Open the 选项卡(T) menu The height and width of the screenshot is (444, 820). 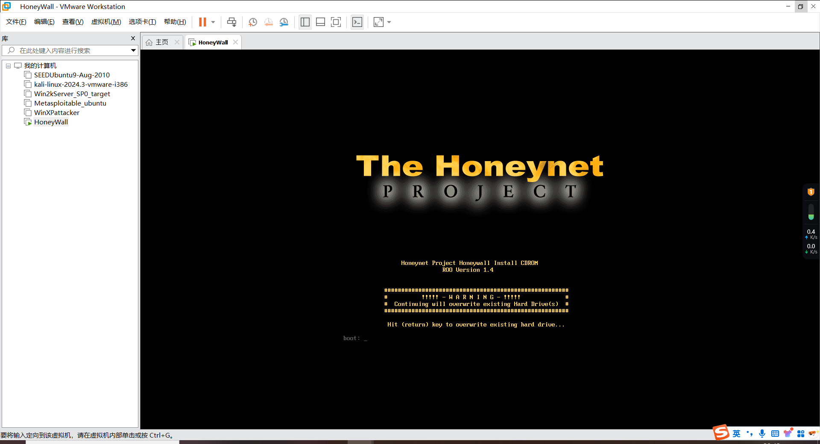pyautogui.click(x=142, y=22)
